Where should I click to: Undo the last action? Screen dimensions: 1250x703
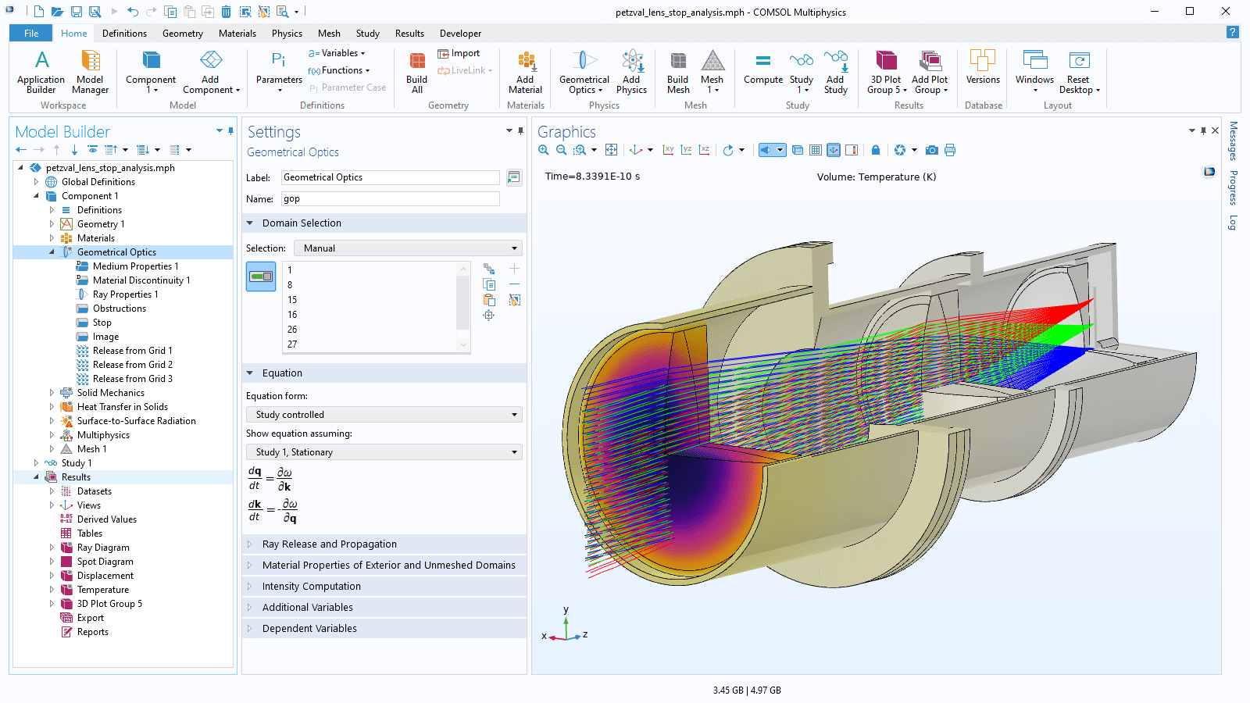point(133,12)
